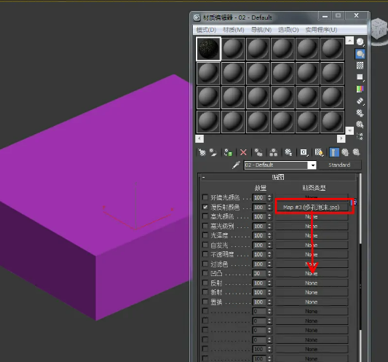Click sample slots horizontal scroll left arrow
The image size is (388, 362).
pyautogui.click(x=199, y=138)
